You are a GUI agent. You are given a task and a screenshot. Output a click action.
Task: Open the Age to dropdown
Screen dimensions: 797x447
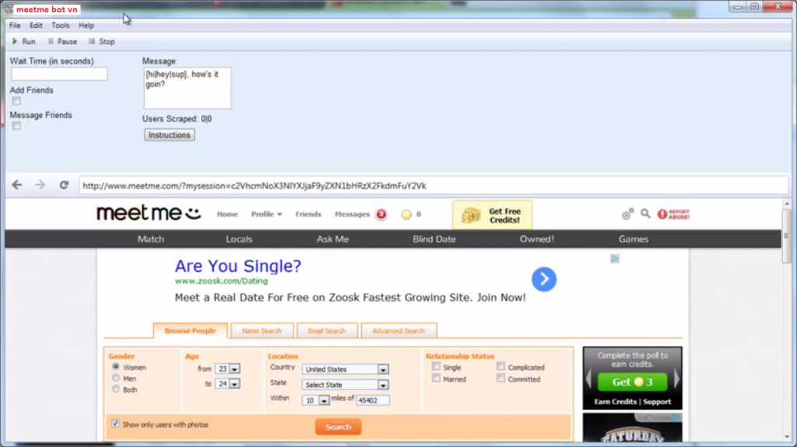pos(227,384)
